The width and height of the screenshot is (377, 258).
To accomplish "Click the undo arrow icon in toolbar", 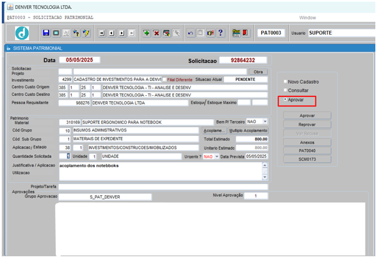I will 191,33.
